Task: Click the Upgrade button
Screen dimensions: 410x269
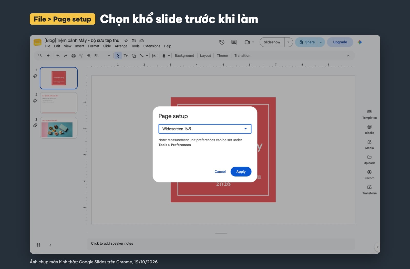Action: coord(340,42)
